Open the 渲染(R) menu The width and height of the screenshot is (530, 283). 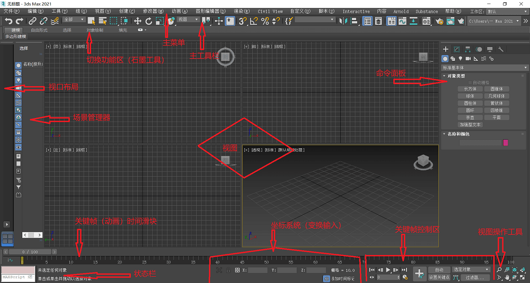pos(242,11)
